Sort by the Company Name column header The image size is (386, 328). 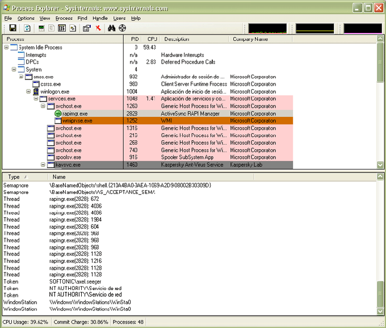click(261, 39)
